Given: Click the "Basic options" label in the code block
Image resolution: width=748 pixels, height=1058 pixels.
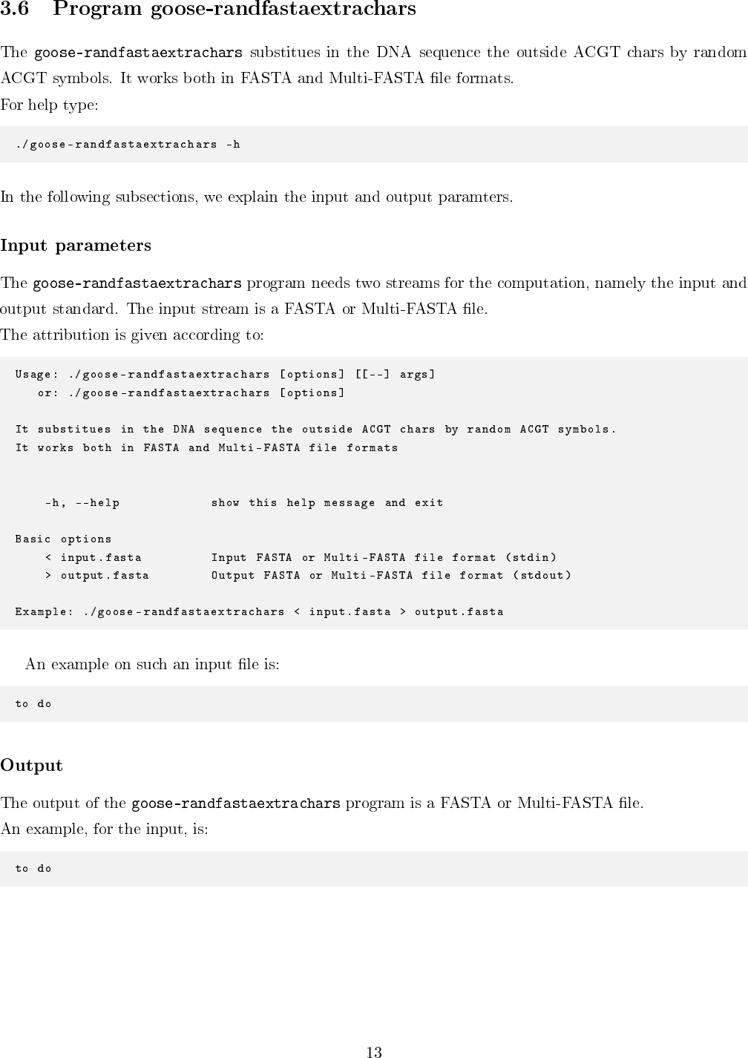Looking at the screenshot, I should tap(64, 539).
